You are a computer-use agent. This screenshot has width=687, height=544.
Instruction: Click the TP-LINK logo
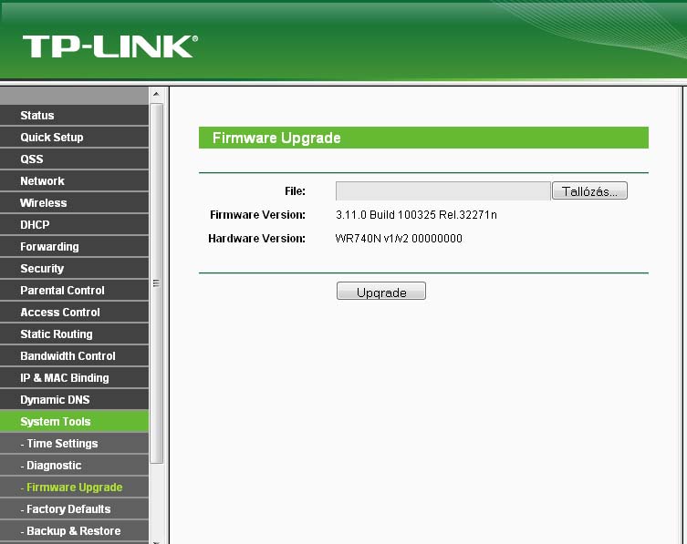[110, 46]
